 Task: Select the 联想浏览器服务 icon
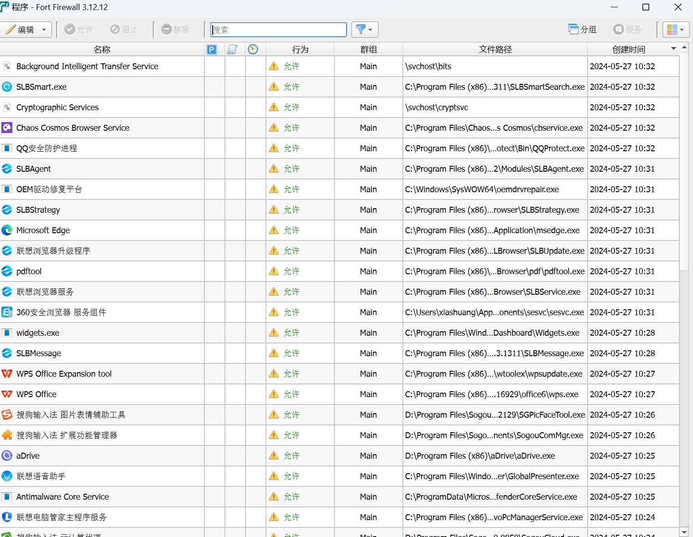(x=7, y=292)
